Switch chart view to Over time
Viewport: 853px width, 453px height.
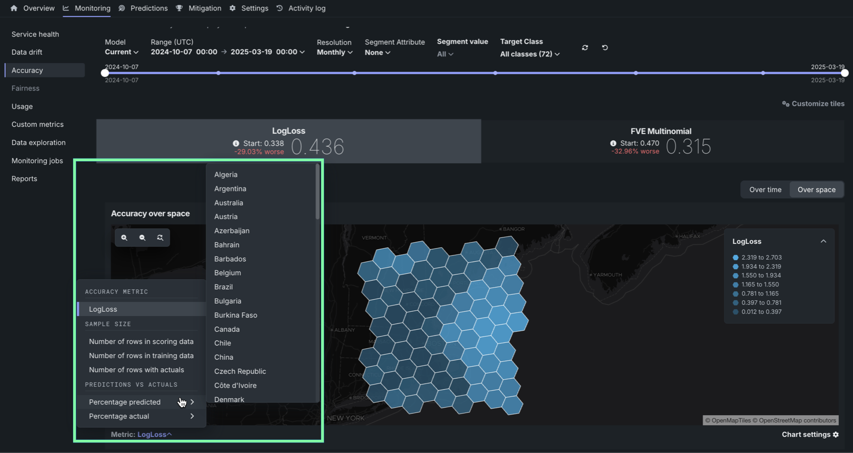(765, 190)
